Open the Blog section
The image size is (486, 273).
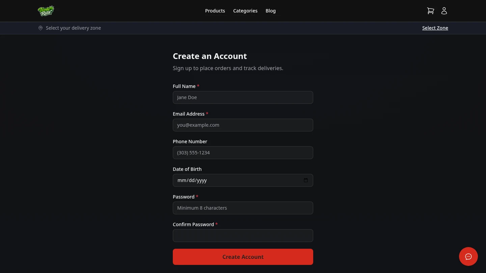[271, 11]
